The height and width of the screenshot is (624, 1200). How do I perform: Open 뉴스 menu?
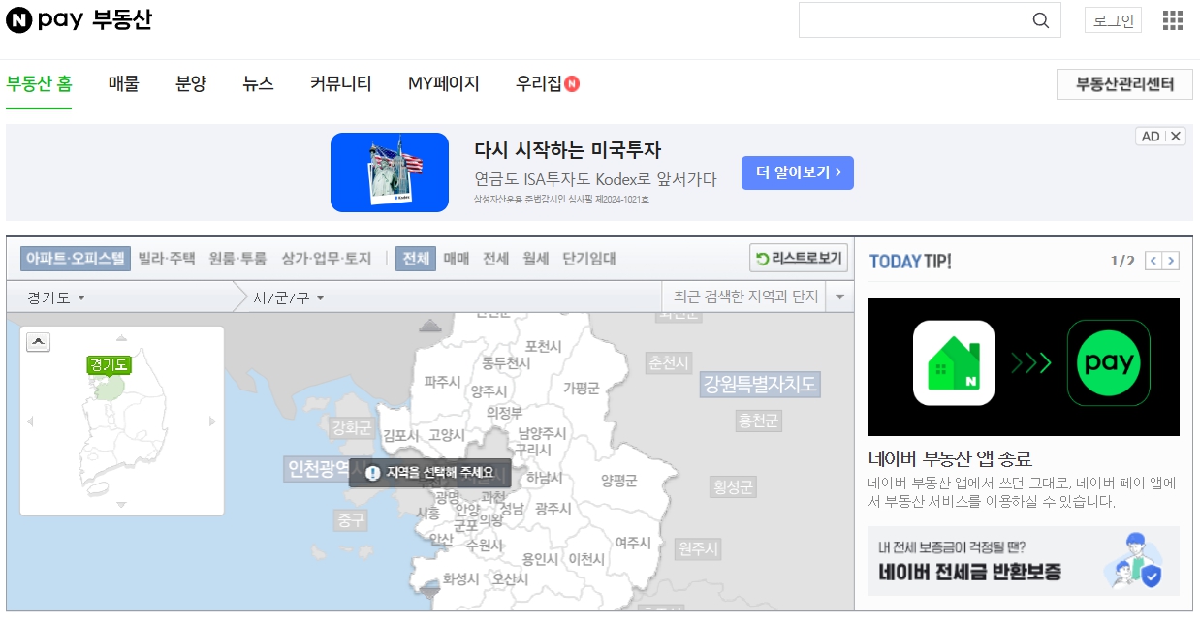click(x=258, y=84)
